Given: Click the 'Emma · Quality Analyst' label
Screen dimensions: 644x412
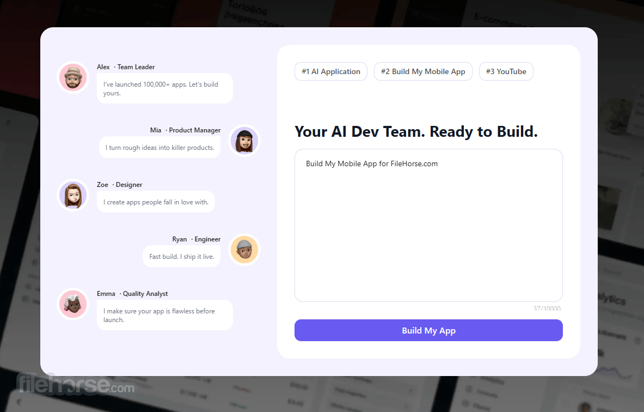Looking at the screenshot, I should click(x=132, y=294).
